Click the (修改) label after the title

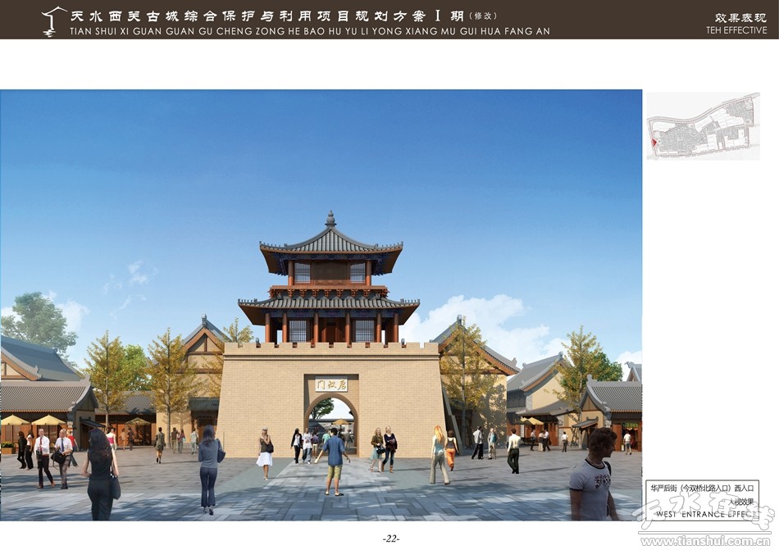pyautogui.click(x=482, y=16)
